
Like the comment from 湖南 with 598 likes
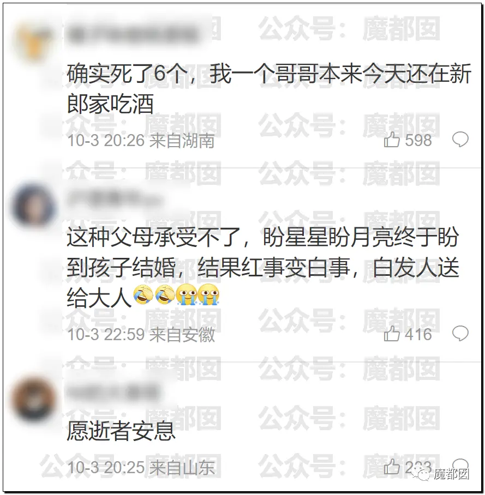coord(392,140)
